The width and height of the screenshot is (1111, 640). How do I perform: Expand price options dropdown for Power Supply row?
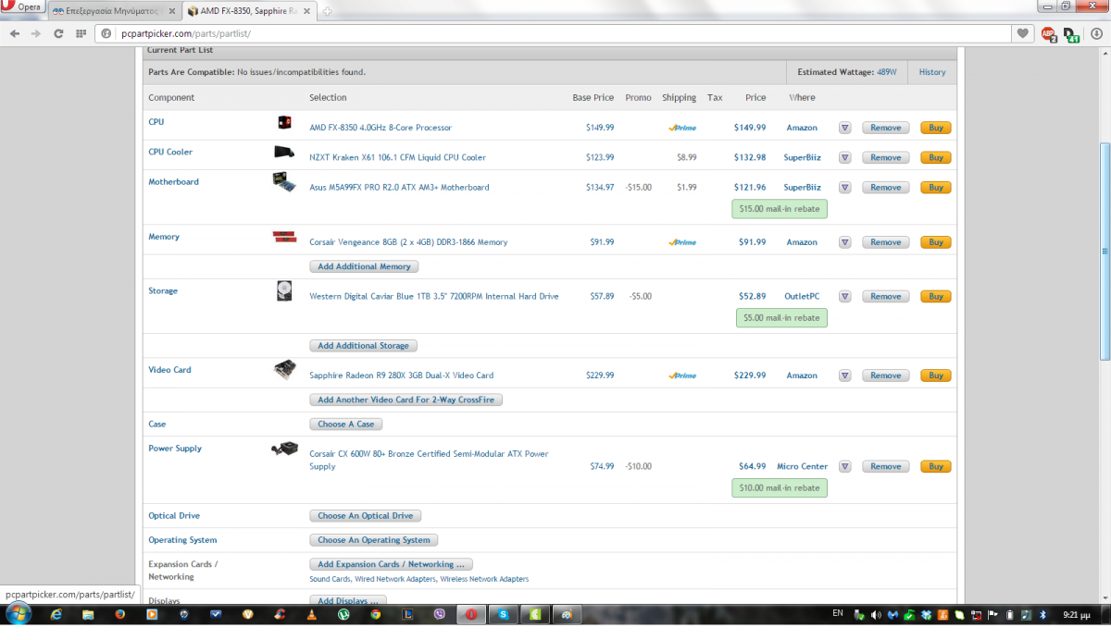844,466
